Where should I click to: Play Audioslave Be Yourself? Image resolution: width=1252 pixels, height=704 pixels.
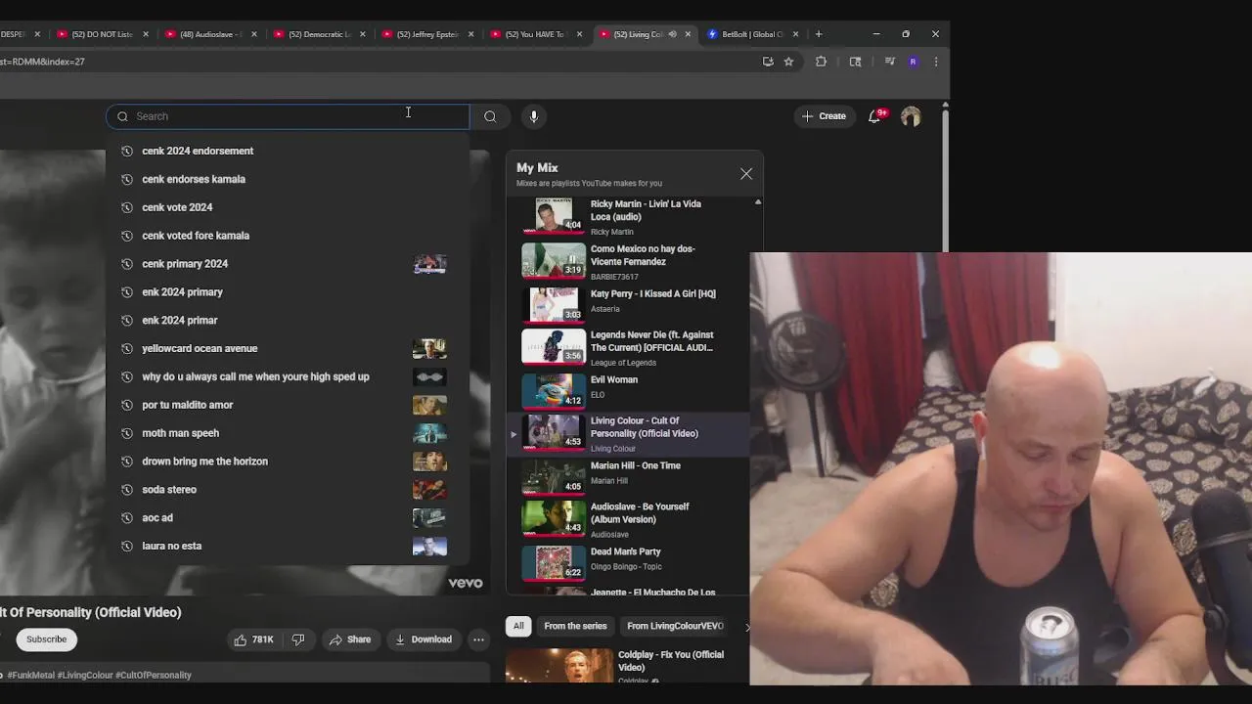tap(628, 519)
